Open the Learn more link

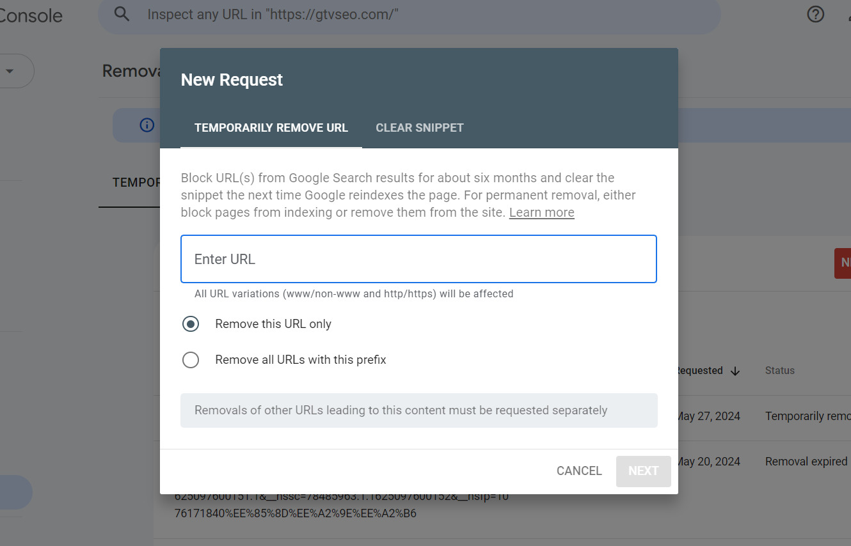pyautogui.click(x=541, y=212)
